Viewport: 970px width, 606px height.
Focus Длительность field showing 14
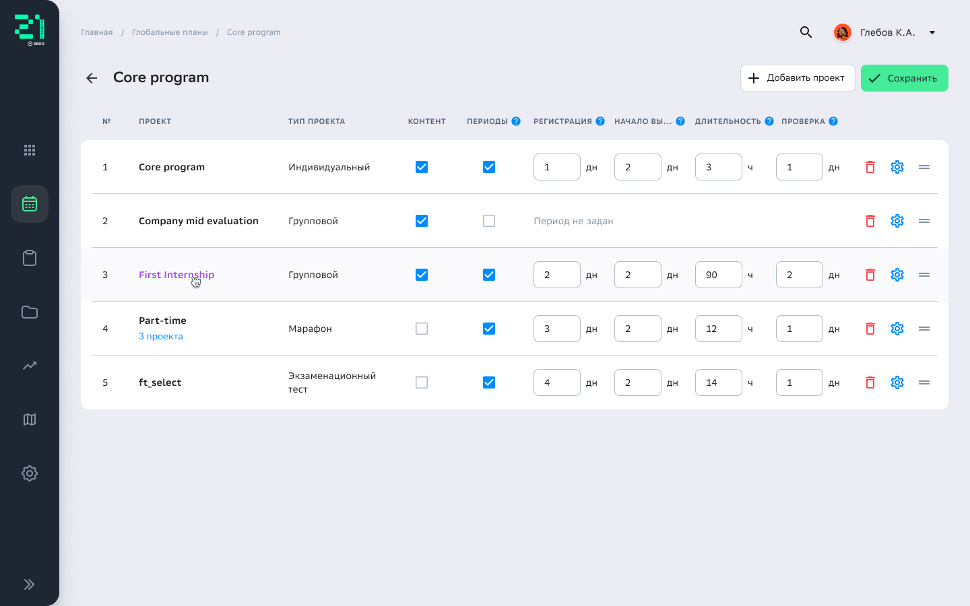pyautogui.click(x=719, y=382)
